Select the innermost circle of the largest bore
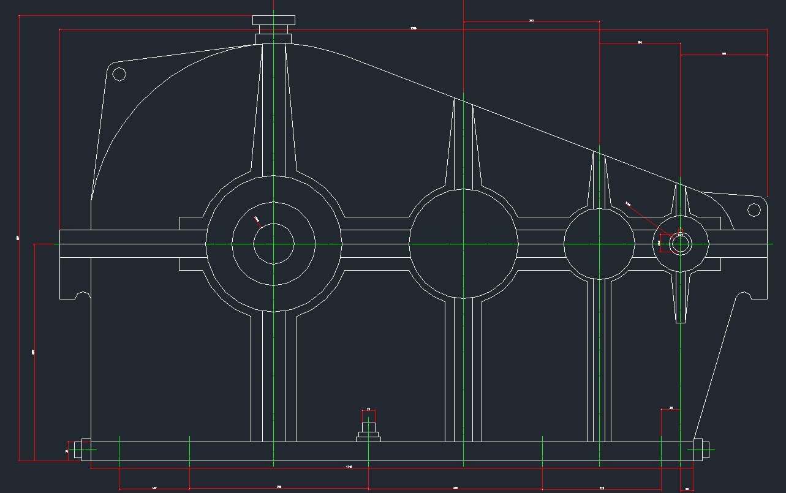Viewport: 786px width, 493px height. point(273,244)
